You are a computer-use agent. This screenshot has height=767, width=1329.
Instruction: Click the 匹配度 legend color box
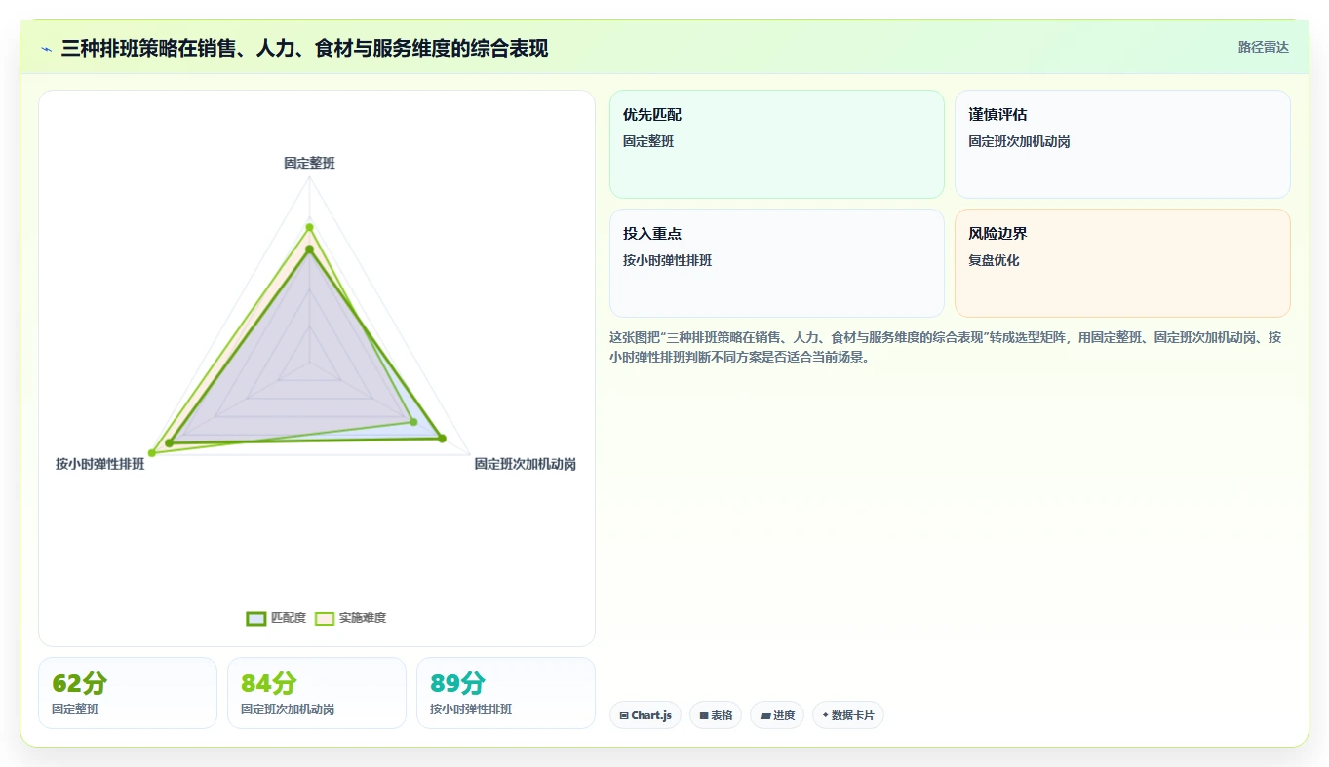(256, 618)
